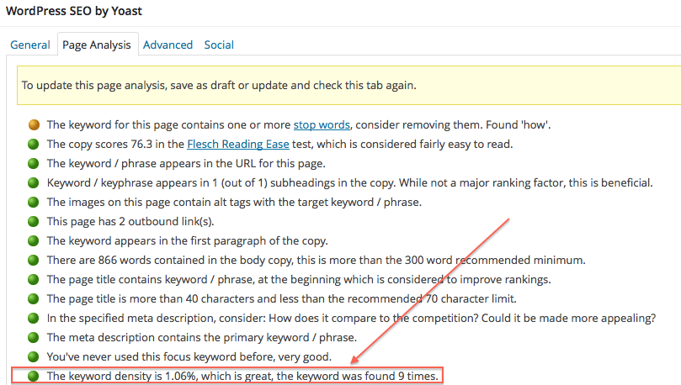Open the Flesch Reading Ease link
Screen dimensions: 681x385
tap(238, 144)
